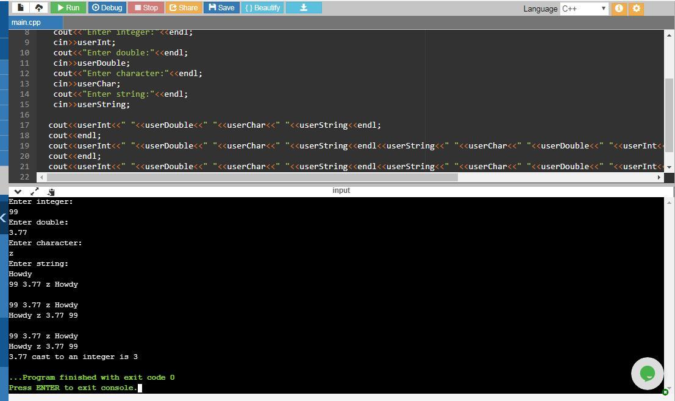Open the orange info icon
Viewport: 675px width, 401px height.
[619, 9]
